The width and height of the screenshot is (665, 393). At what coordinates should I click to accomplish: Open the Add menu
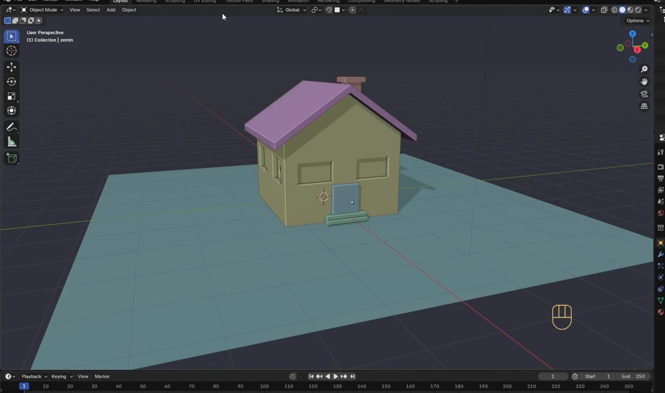[x=111, y=10]
